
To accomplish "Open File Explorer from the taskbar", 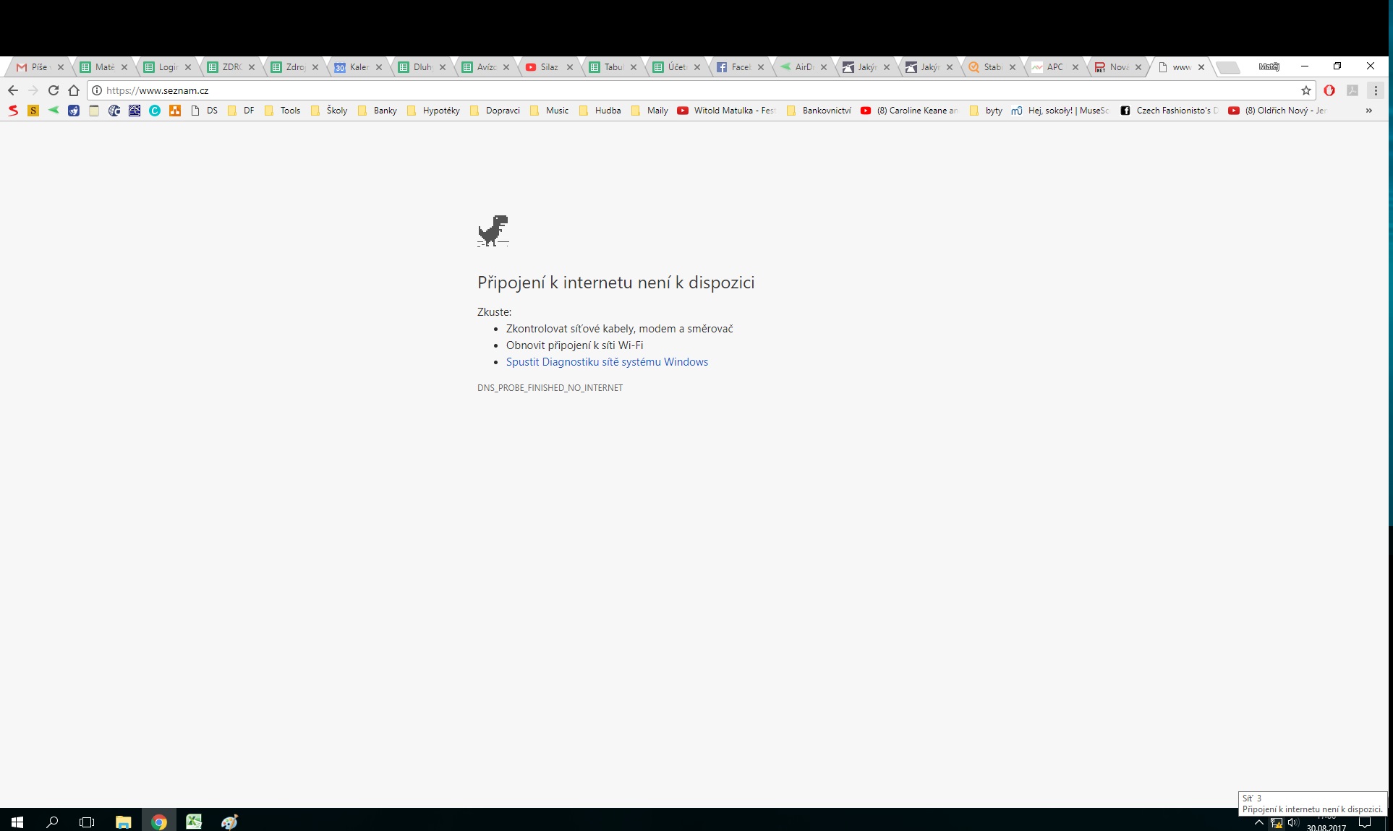I will [123, 822].
